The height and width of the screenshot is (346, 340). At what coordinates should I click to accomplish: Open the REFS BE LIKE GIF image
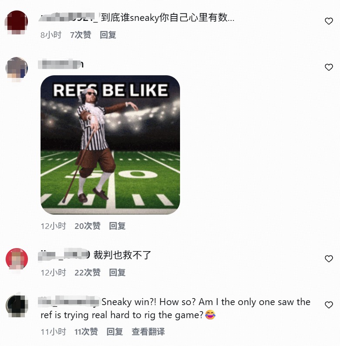pyautogui.click(x=110, y=145)
